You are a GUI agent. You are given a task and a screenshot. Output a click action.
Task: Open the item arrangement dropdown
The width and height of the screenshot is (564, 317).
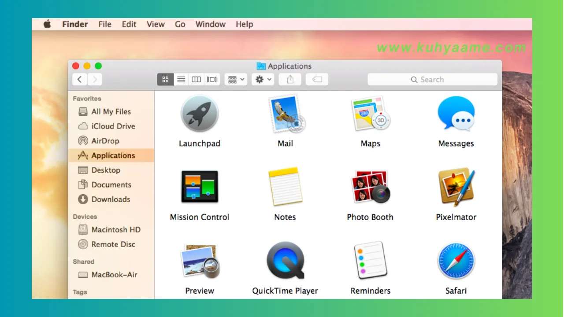[x=236, y=79]
